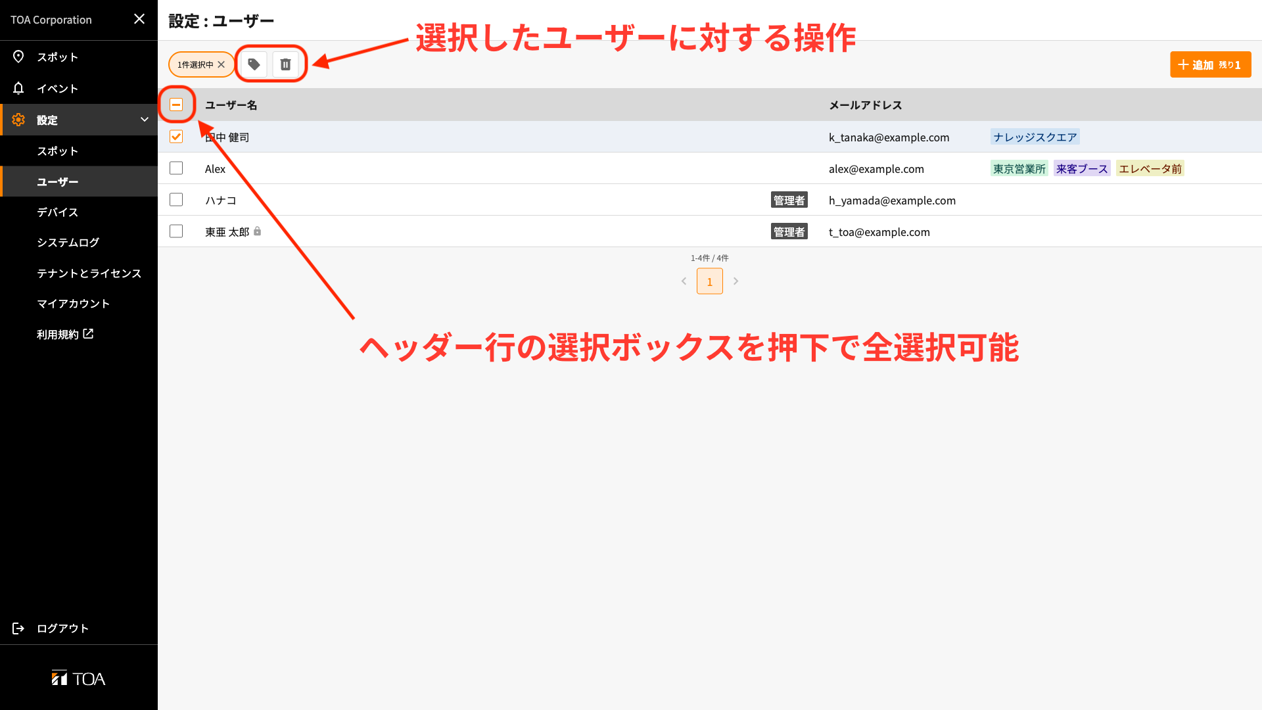Click email k_tanaka@example.com

tap(889, 137)
